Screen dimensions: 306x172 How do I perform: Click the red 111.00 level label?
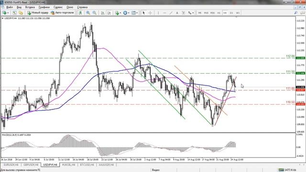click(x=290, y=88)
